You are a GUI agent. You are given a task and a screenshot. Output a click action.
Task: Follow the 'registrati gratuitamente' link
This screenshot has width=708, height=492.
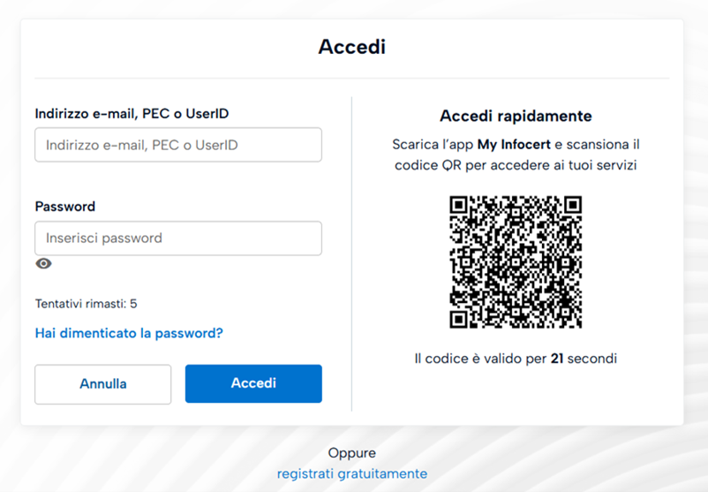pyautogui.click(x=351, y=473)
